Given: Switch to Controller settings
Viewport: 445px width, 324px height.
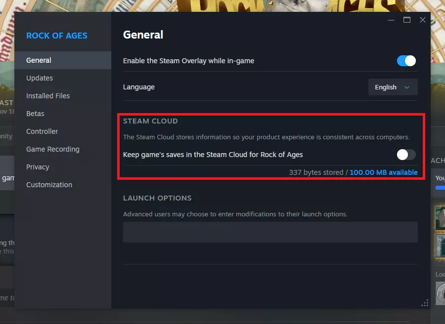Looking at the screenshot, I should tap(42, 131).
